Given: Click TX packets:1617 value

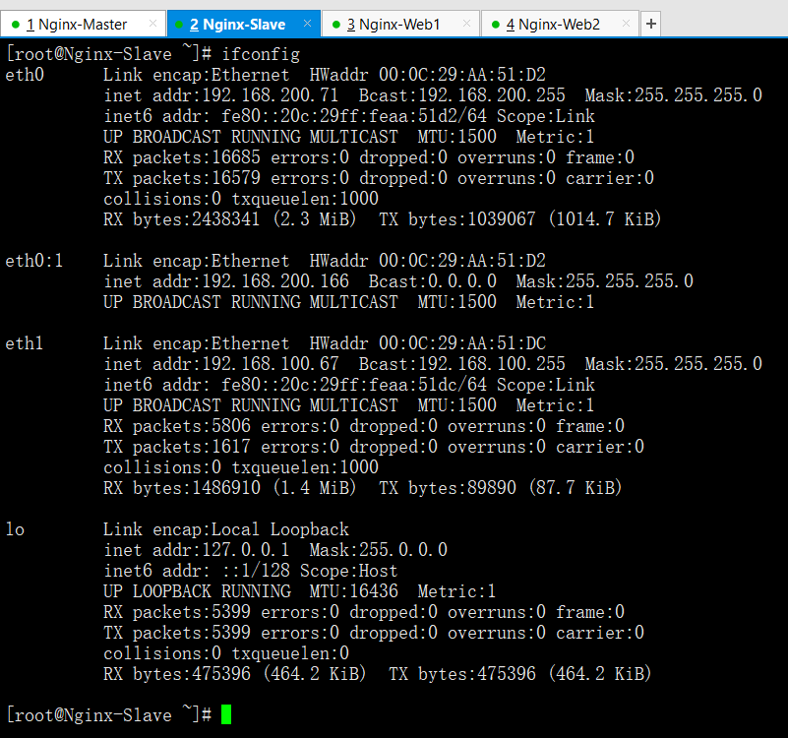Looking at the screenshot, I should tap(177, 447).
